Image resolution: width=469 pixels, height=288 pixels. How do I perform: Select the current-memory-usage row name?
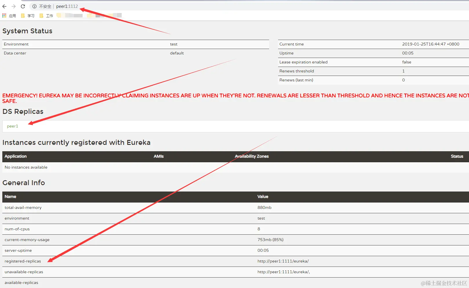tap(27, 240)
